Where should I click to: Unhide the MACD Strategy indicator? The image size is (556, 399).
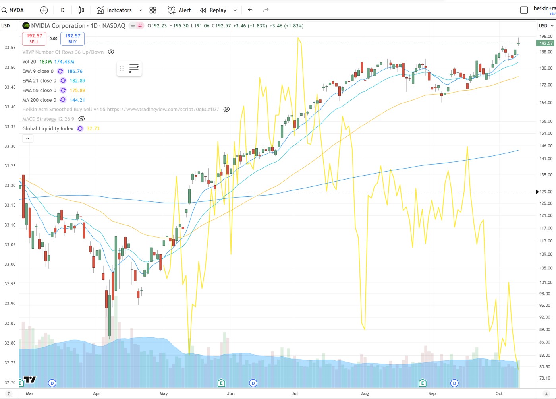click(x=81, y=119)
